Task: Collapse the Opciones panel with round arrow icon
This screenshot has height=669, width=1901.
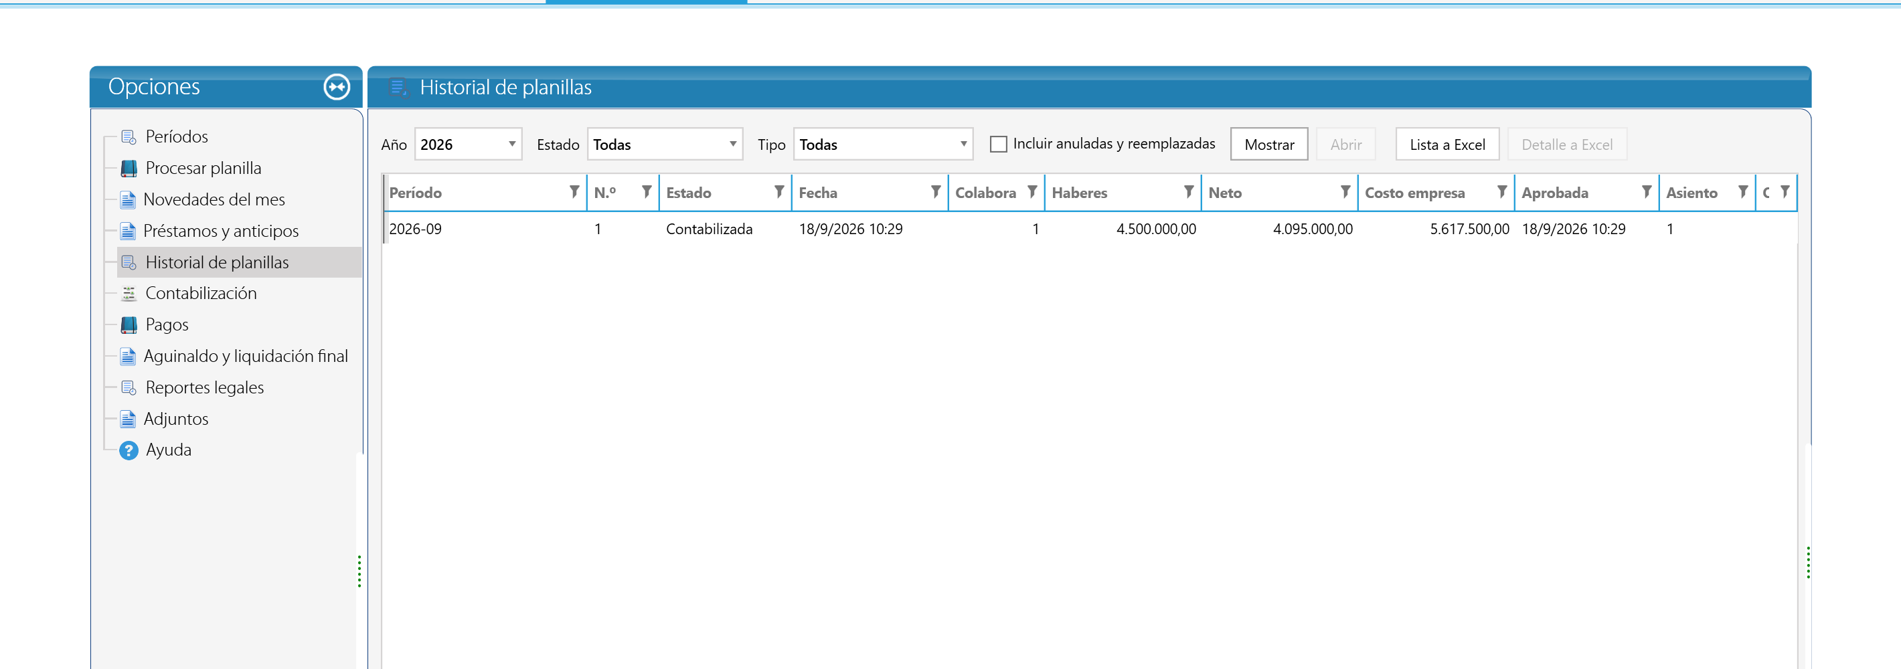Action: click(337, 87)
